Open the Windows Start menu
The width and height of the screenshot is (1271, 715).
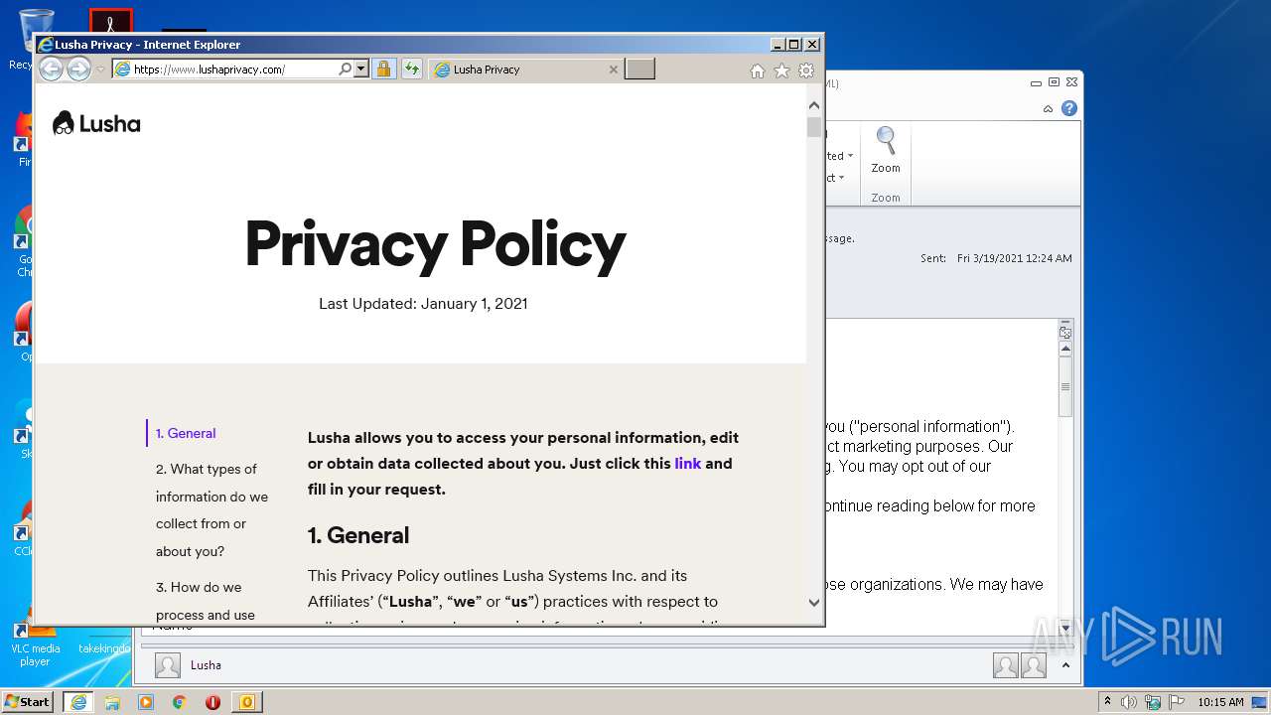(x=28, y=701)
